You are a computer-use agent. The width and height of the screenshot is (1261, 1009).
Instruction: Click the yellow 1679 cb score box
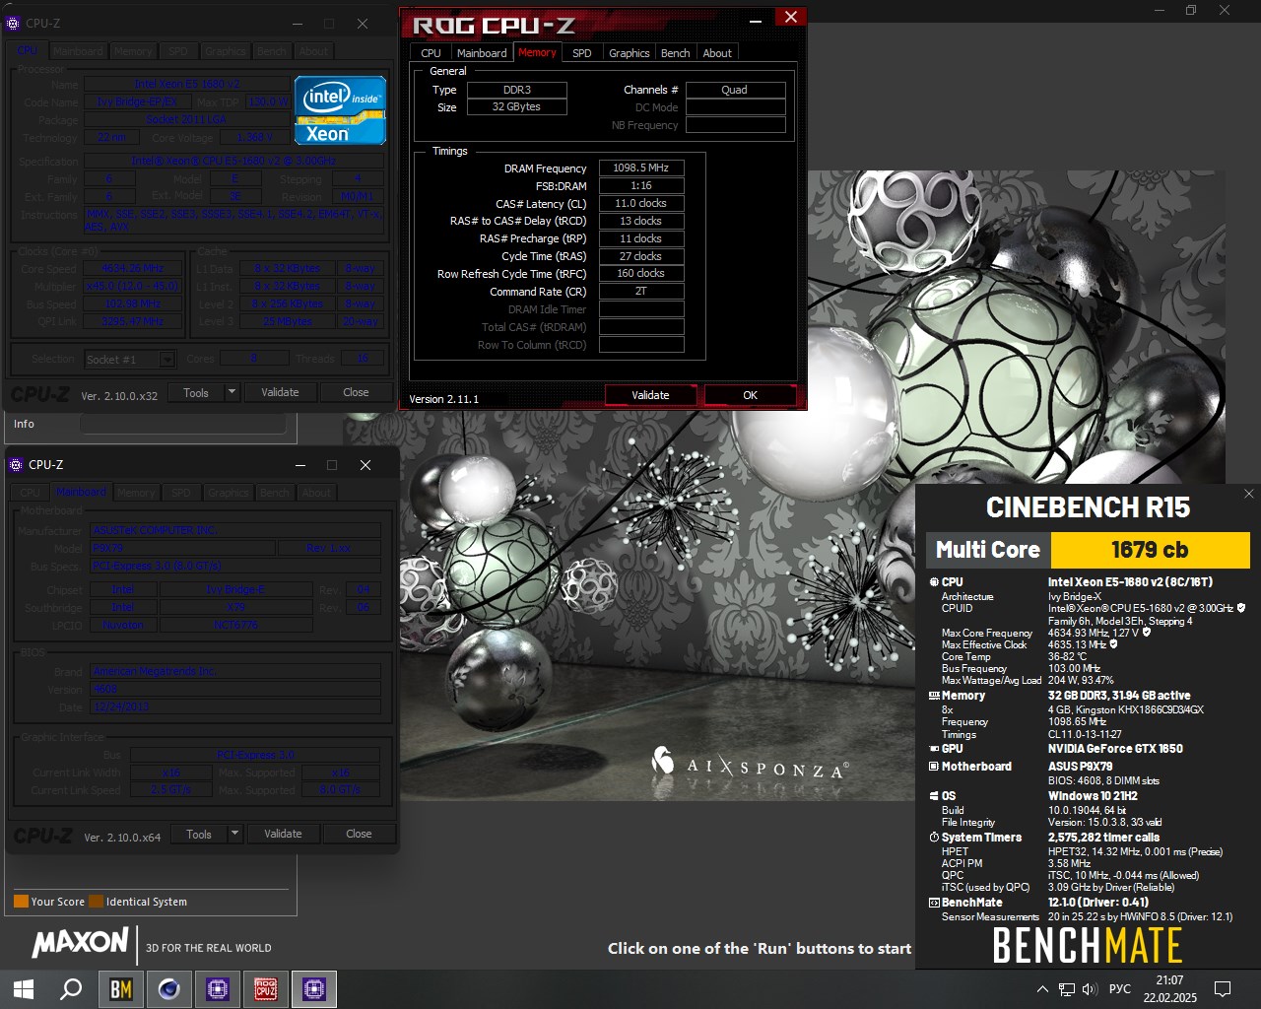point(1150,550)
